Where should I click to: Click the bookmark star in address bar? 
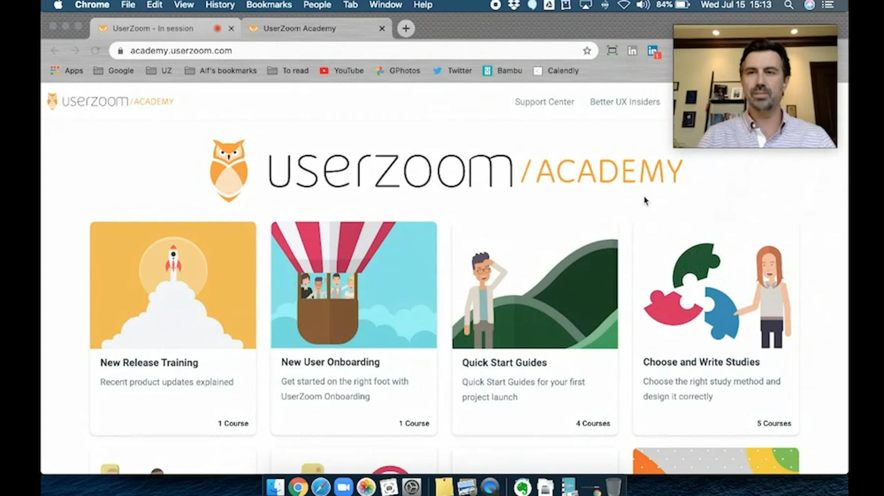coord(586,51)
